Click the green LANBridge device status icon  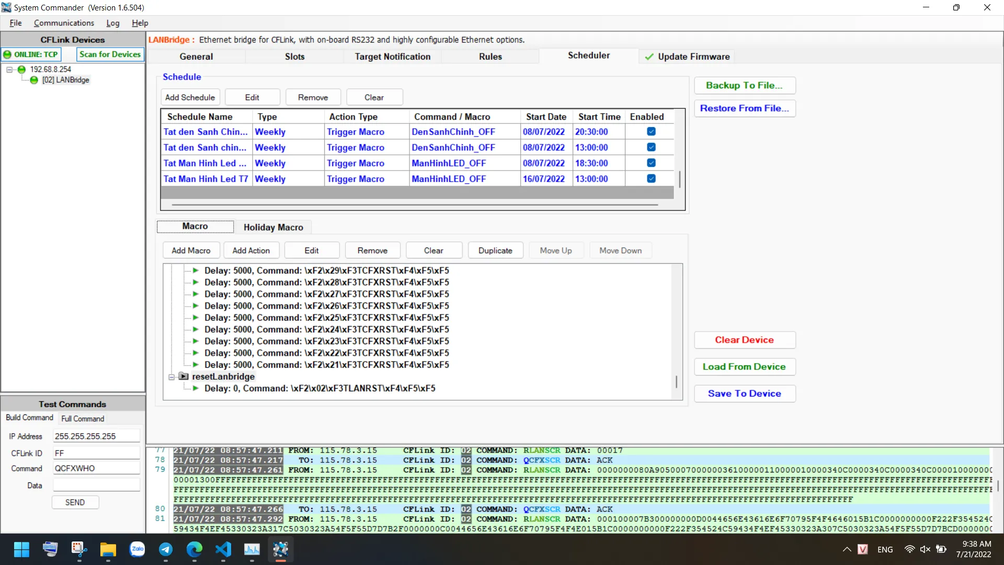(34, 80)
